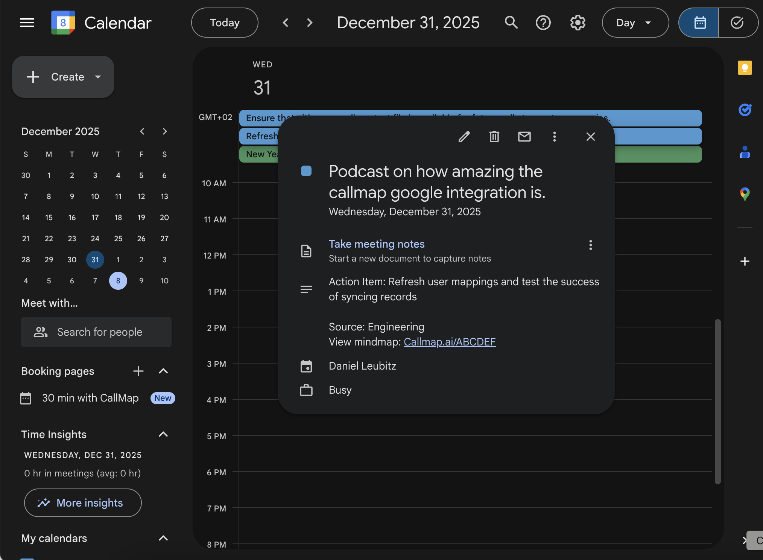
Task: Show previous month in mini calendar
Action: tap(142, 131)
